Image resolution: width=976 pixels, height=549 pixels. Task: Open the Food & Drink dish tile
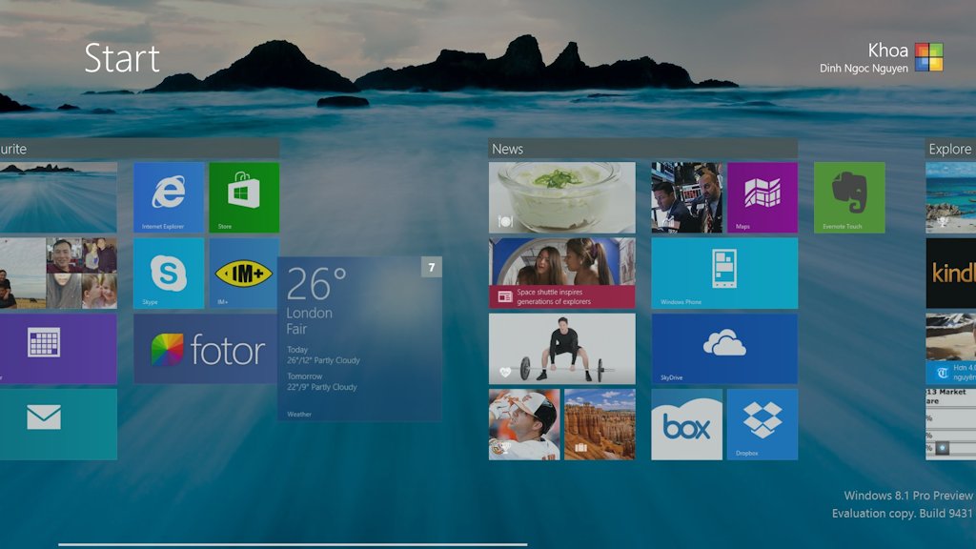562,197
